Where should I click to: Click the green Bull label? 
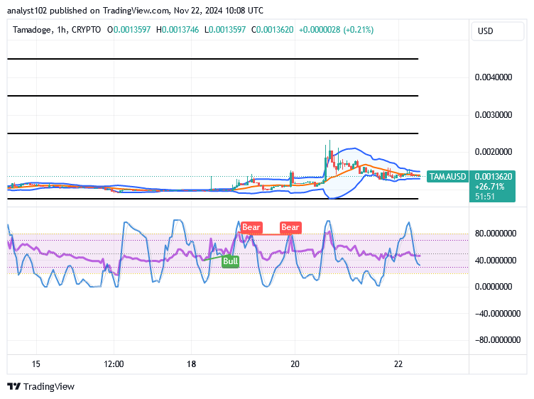pos(230,261)
